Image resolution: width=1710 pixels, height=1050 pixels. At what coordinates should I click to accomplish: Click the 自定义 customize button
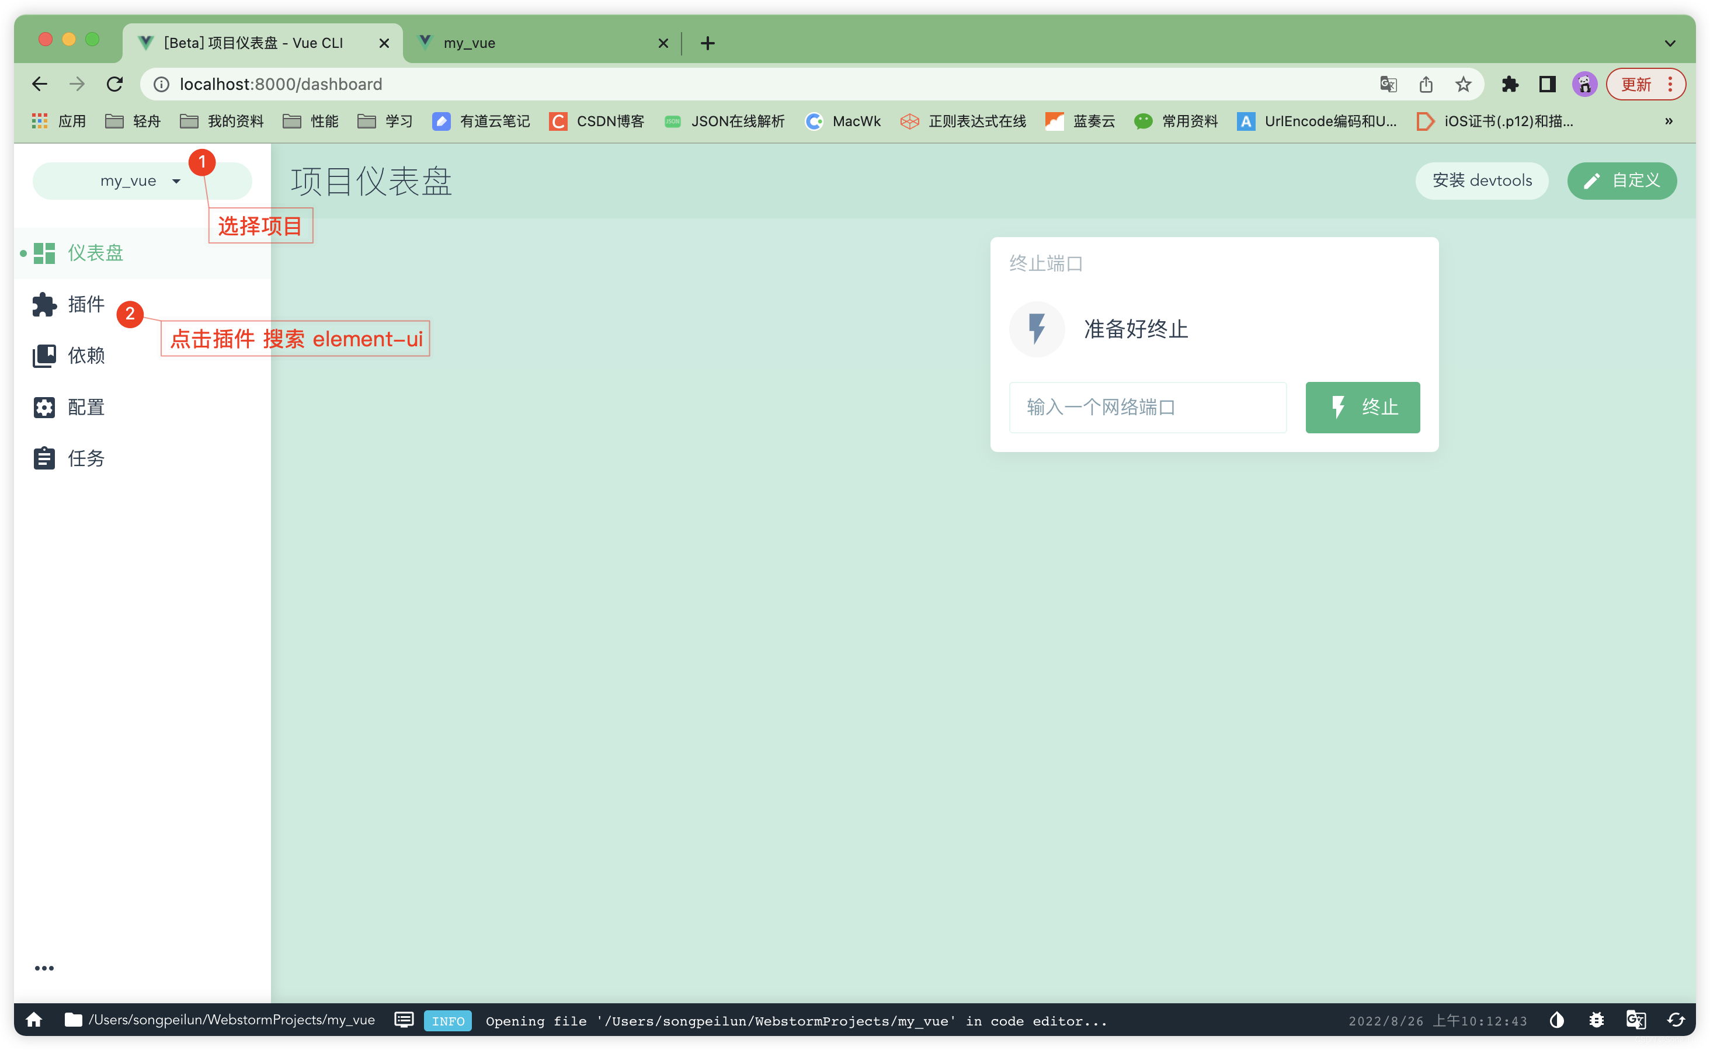pyautogui.click(x=1621, y=180)
